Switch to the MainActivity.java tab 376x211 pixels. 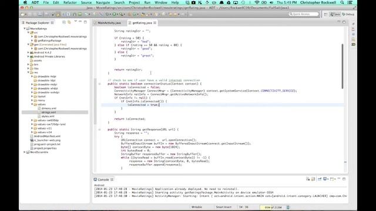109,23
